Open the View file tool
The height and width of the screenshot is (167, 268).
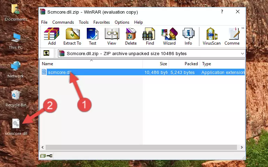click(x=112, y=36)
